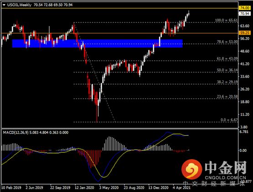This screenshot has height=192, width=253.
Task: Click the 3 May 2020 date marker
Action: [109, 187]
